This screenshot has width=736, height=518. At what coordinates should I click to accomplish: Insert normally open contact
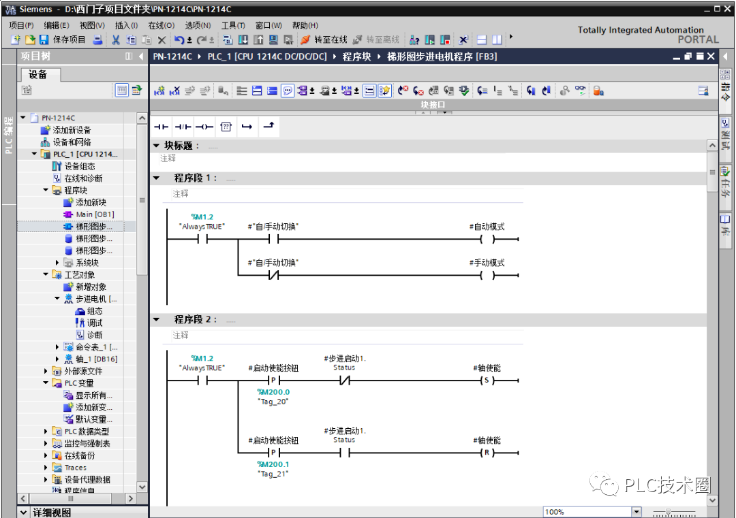pos(161,127)
